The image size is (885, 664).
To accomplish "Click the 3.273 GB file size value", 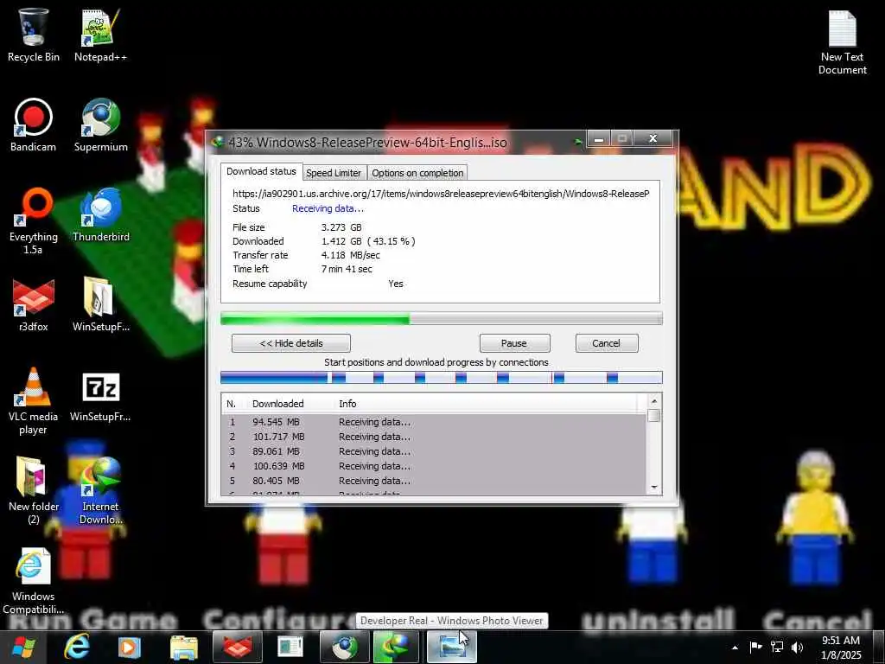I will [341, 227].
